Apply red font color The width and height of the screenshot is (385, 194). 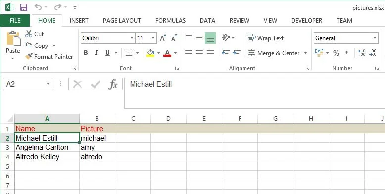tap(167, 53)
